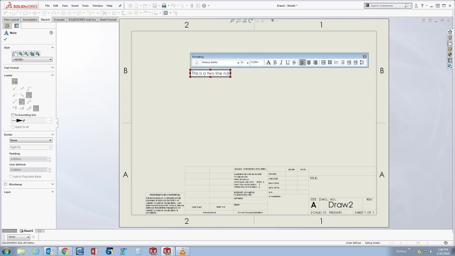The image size is (455, 256).
Task: Switch to the Sheet Format tab
Action: 108,20
